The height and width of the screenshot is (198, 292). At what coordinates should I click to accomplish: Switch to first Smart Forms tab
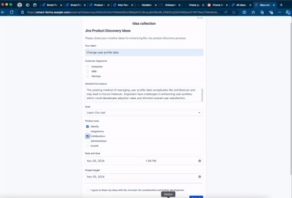[52, 5]
